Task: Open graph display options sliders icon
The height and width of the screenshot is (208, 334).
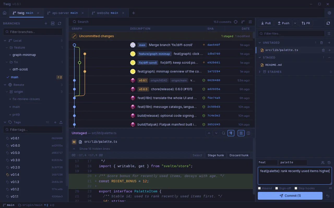Action: (250, 22)
